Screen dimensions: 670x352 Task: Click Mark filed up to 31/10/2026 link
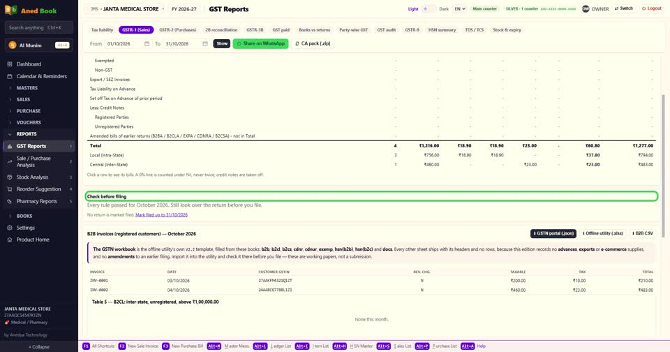coord(161,214)
